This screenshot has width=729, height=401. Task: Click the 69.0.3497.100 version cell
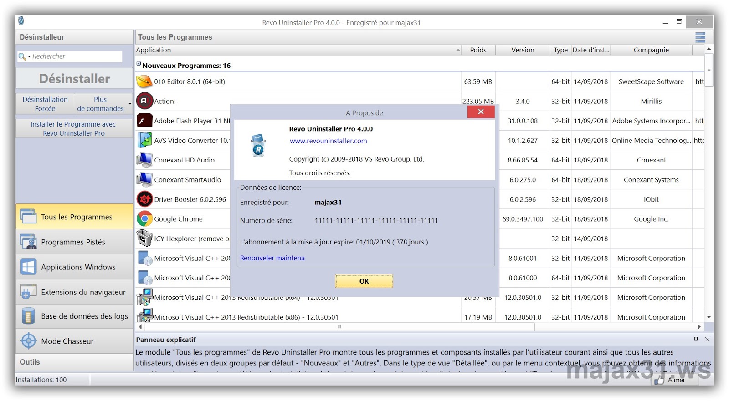click(523, 219)
